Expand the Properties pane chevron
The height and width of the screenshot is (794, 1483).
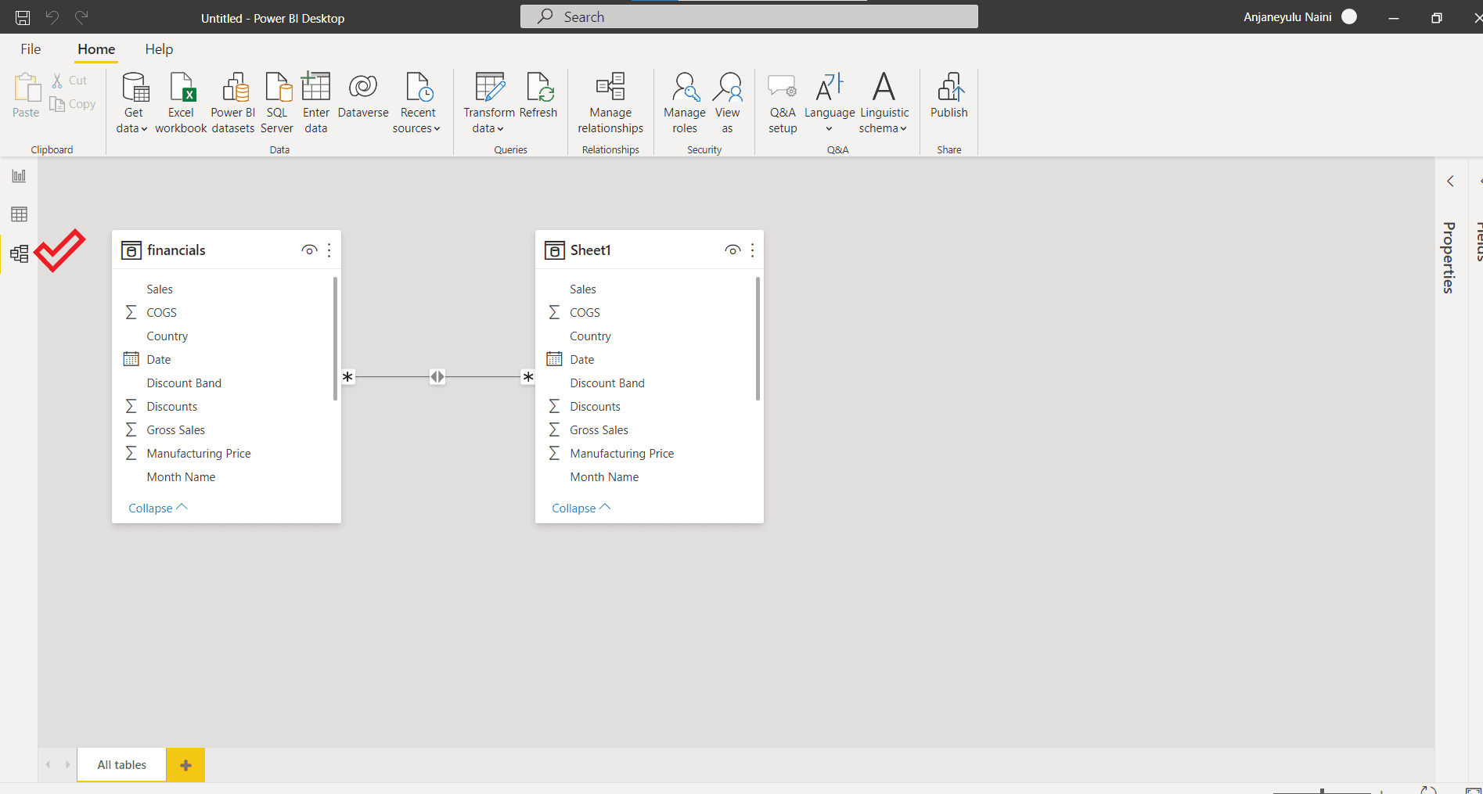(x=1450, y=181)
